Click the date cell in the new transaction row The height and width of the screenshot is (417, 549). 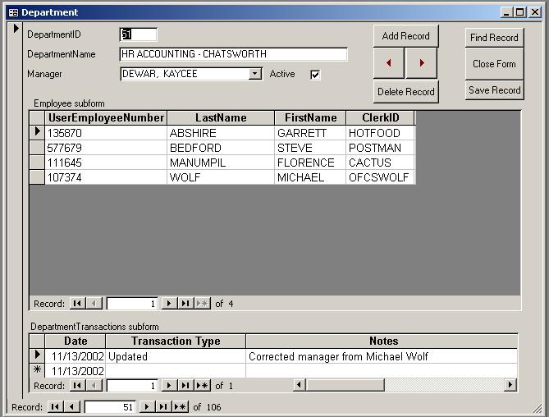pyautogui.click(x=75, y=371)
